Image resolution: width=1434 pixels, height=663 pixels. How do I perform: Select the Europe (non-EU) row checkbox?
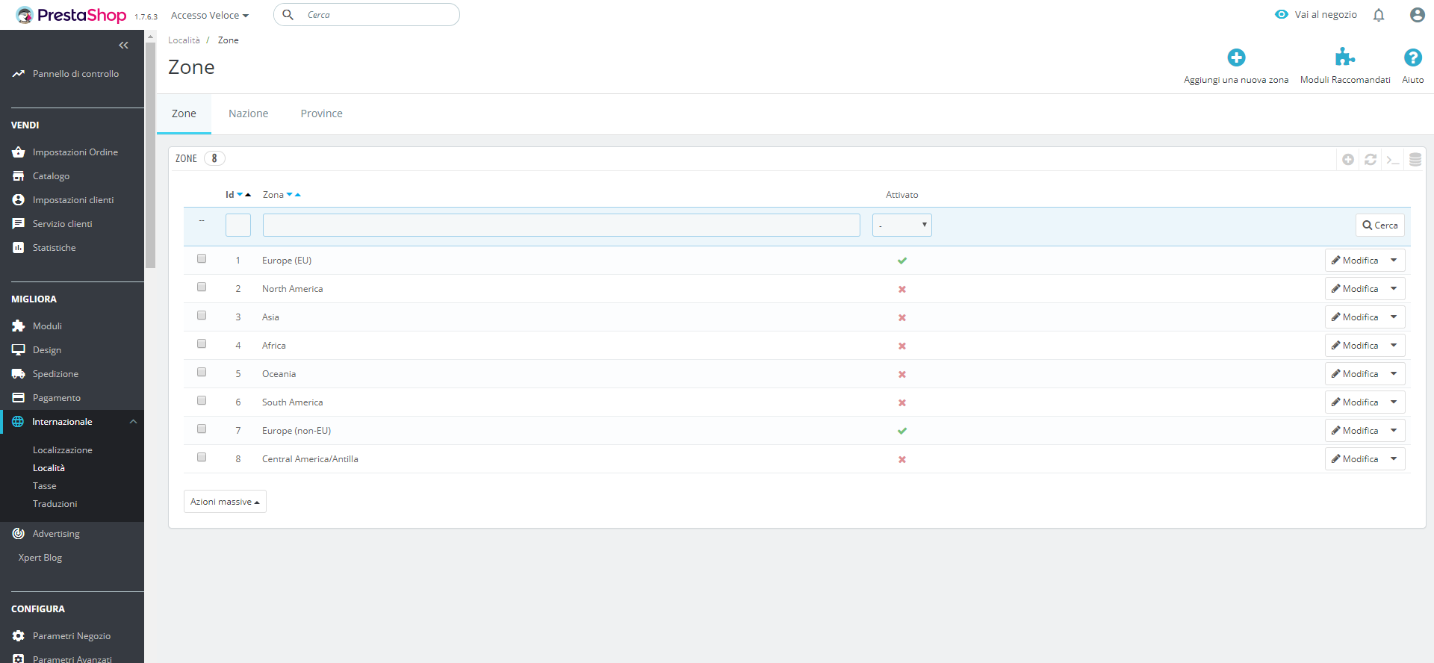[x=202, y=429]
